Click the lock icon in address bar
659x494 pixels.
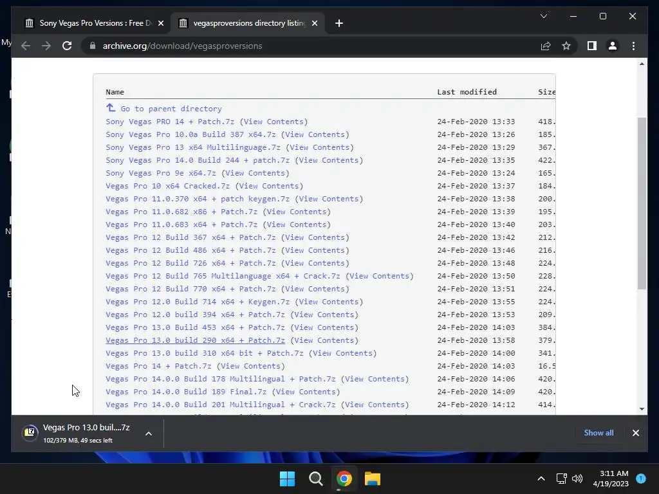[93, 46]
